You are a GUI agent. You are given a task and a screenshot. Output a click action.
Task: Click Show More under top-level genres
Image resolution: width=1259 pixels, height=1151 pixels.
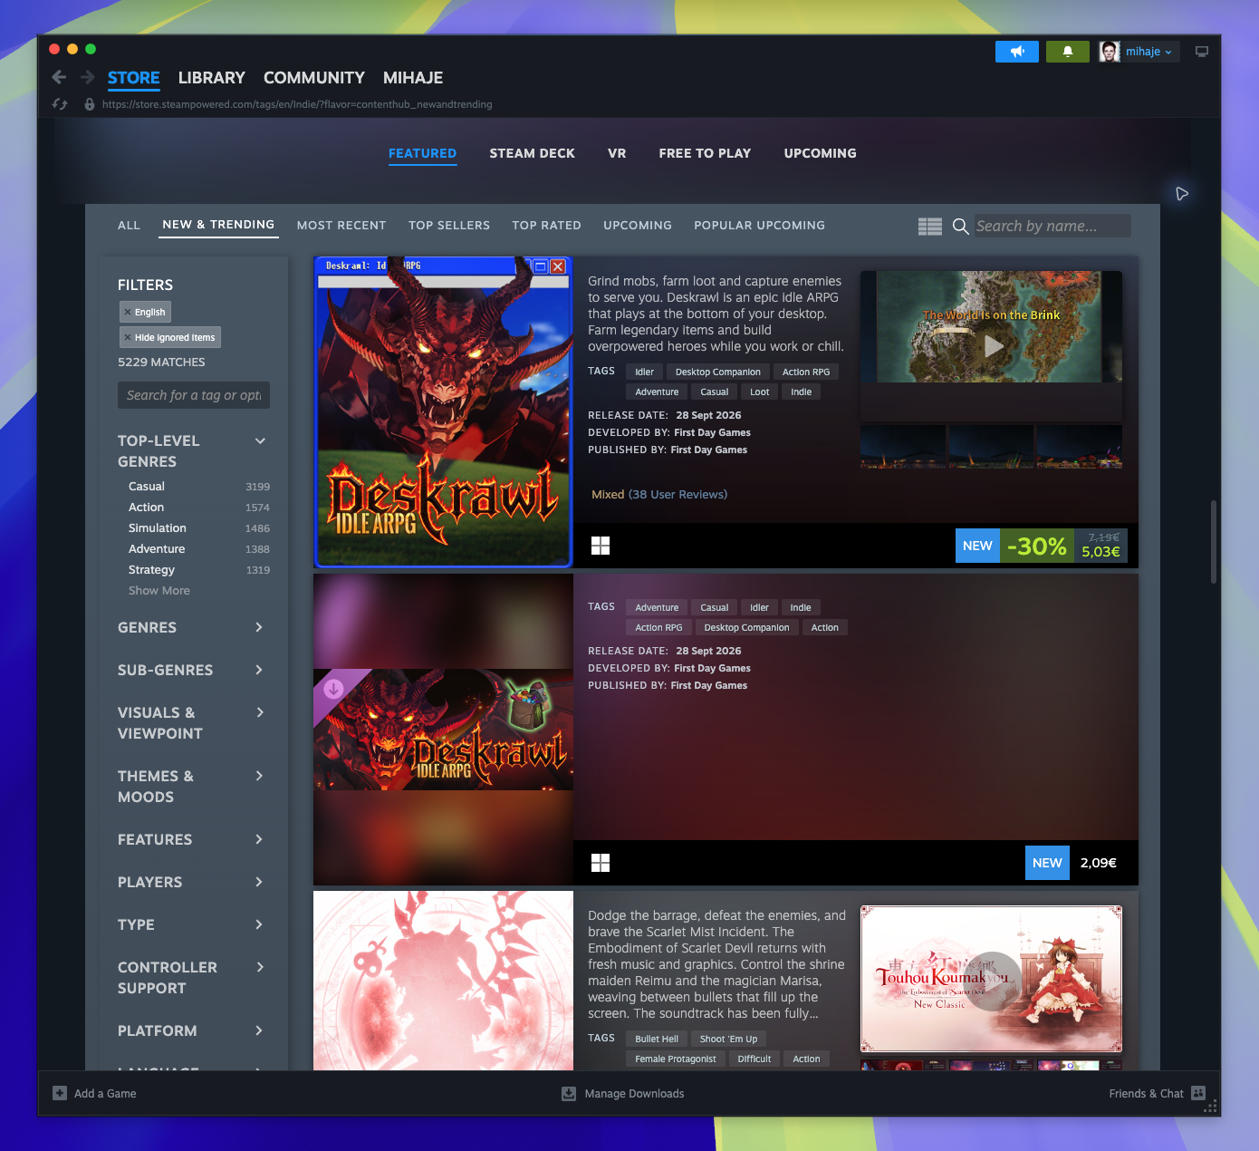coord(159,591)
